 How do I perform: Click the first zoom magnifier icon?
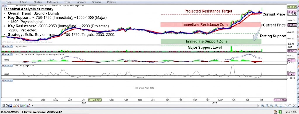coord(263,106)
